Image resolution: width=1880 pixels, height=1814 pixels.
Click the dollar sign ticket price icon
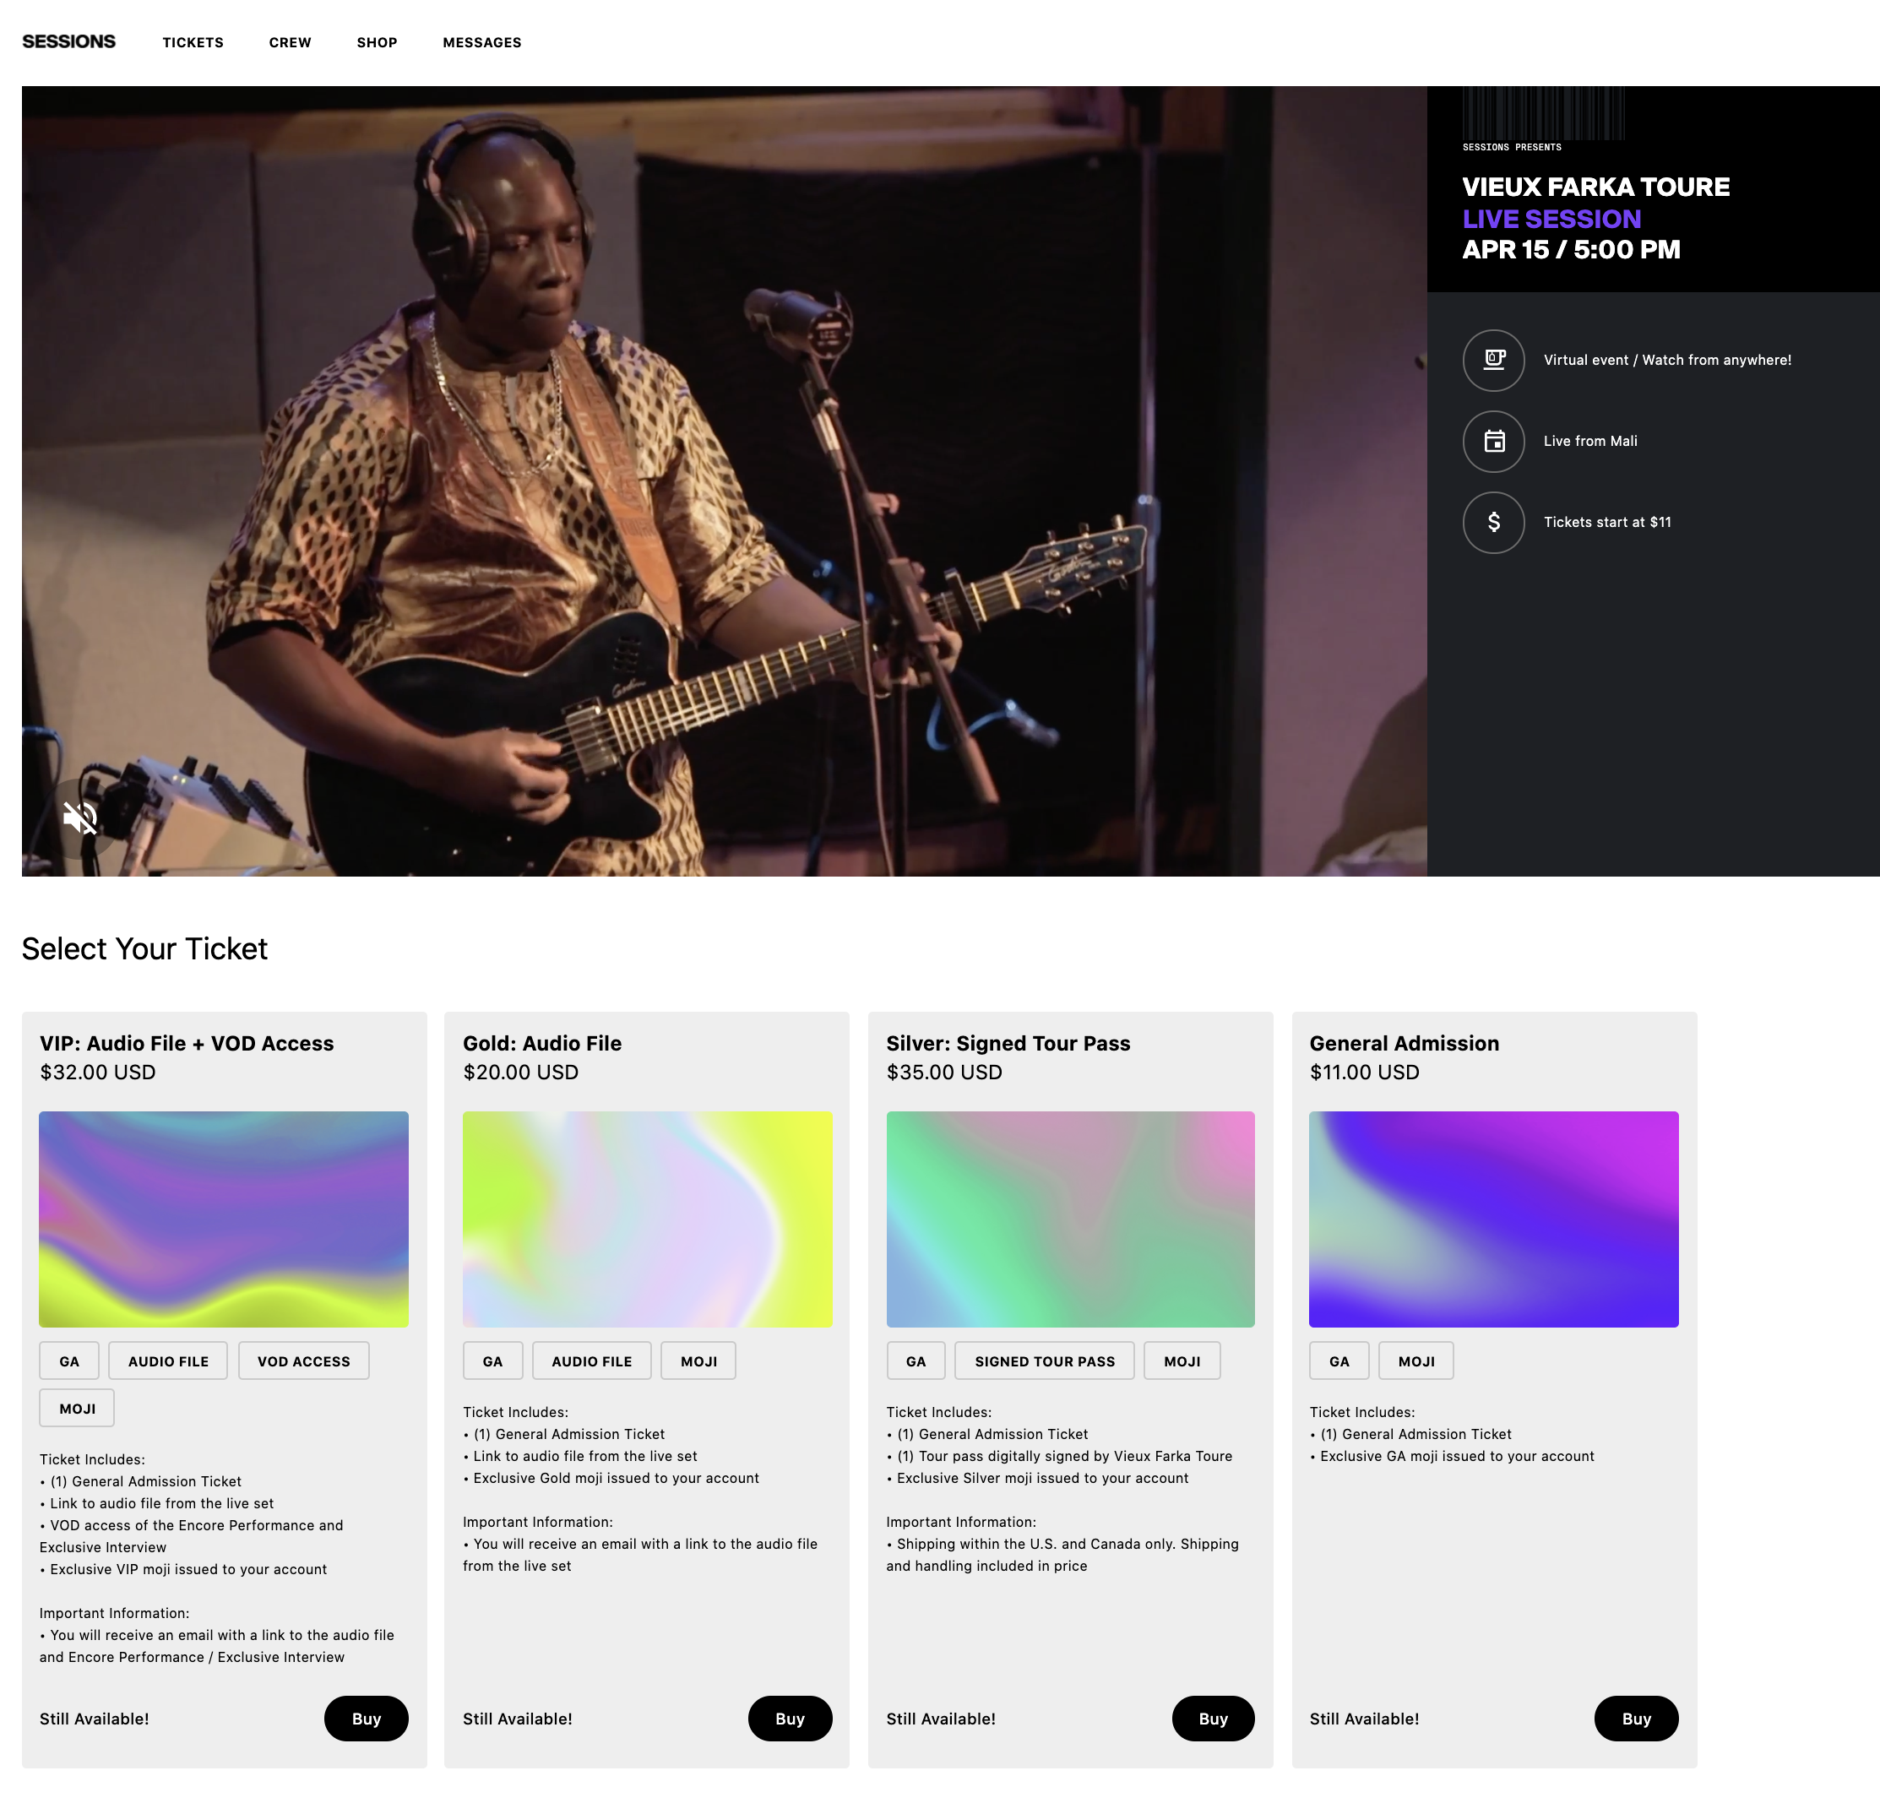(x=1493, y=522)
